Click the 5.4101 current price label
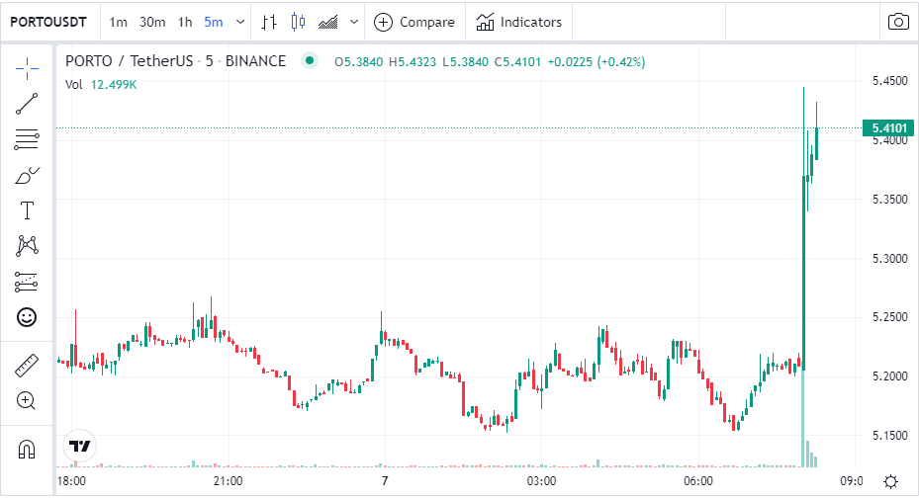919x499 pixels. click(x=888, y=127)
